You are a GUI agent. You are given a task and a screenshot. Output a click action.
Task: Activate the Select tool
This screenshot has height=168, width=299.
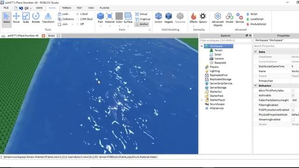(7, 18)
